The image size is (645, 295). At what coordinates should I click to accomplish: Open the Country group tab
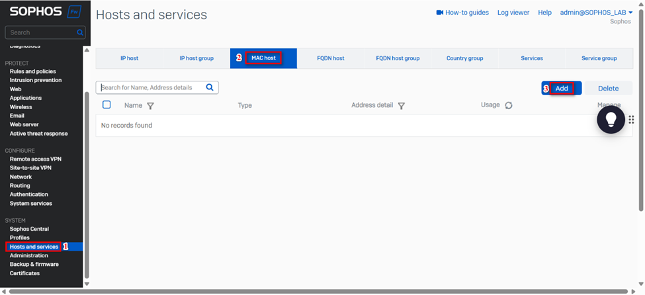click(464, 58)
